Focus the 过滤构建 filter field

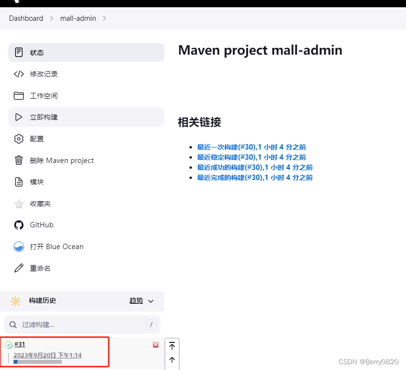82,325
